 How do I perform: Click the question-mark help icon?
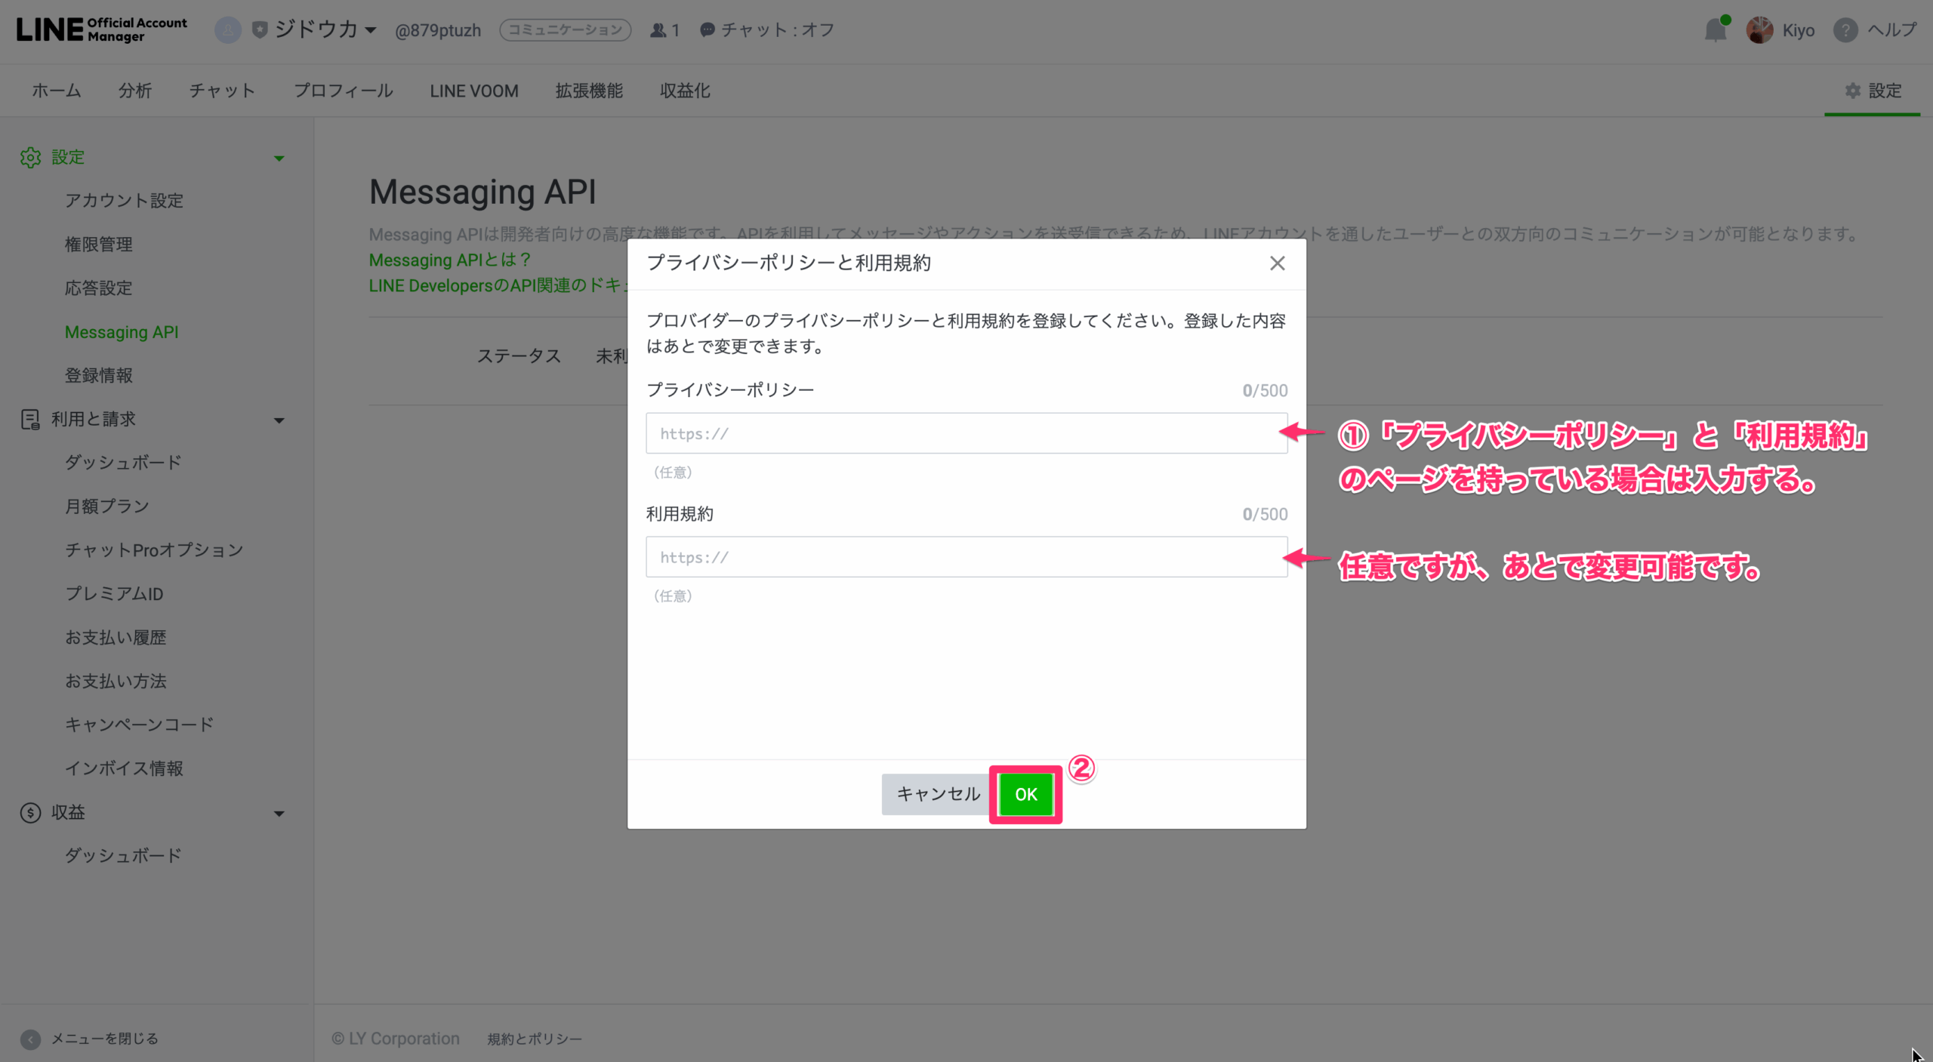1845,30
